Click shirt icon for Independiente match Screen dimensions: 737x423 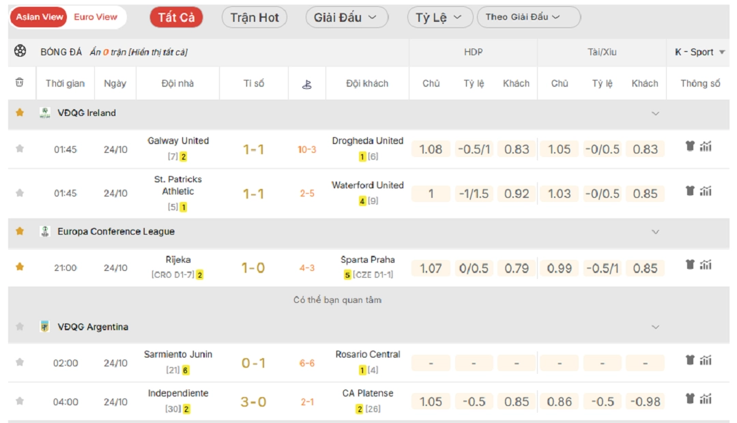[690, 398]
